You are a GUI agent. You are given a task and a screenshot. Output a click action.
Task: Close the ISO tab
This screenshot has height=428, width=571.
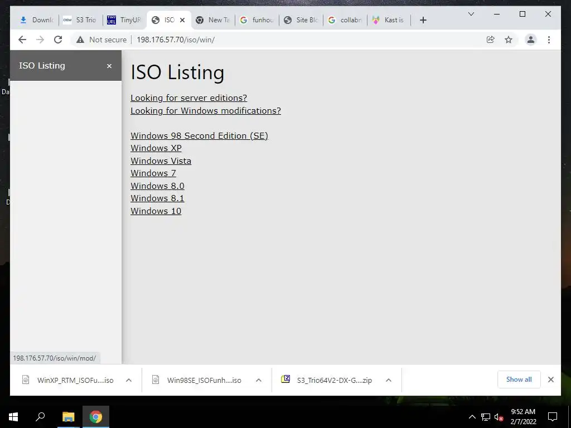(182, 20)
